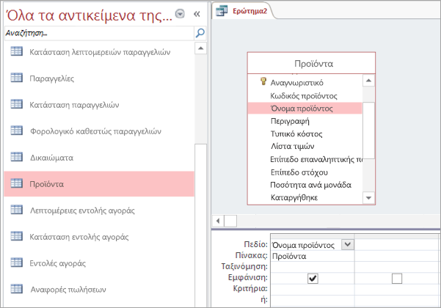This screenshot has width=441, height=308.
Task: Click the Όλα τα αντικείμενα της... pane header
Action: point(90,15)
